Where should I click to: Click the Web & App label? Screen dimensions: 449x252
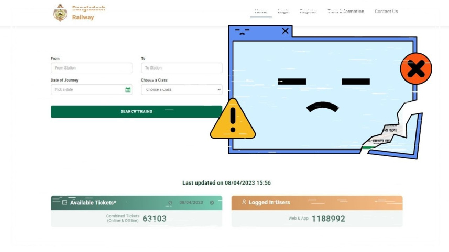point(299,219)
